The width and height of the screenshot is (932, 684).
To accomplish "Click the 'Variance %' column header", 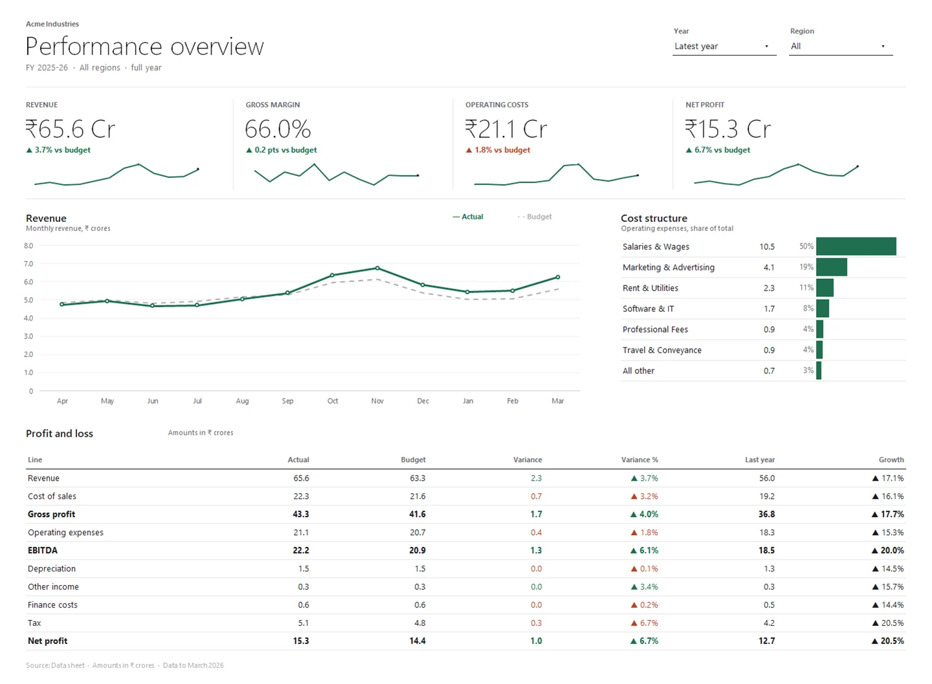I will point(639,460).
